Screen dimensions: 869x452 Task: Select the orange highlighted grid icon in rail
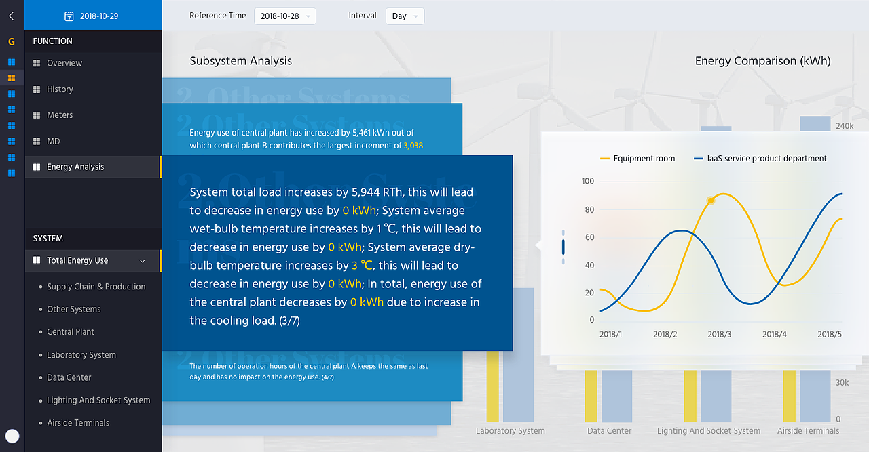[12, 78]
